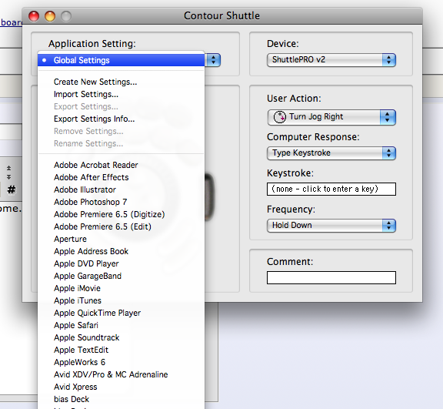Open the User Action dropdown Turn Jog Right
This screenshot has width=443, height=409.
point(331,117)
